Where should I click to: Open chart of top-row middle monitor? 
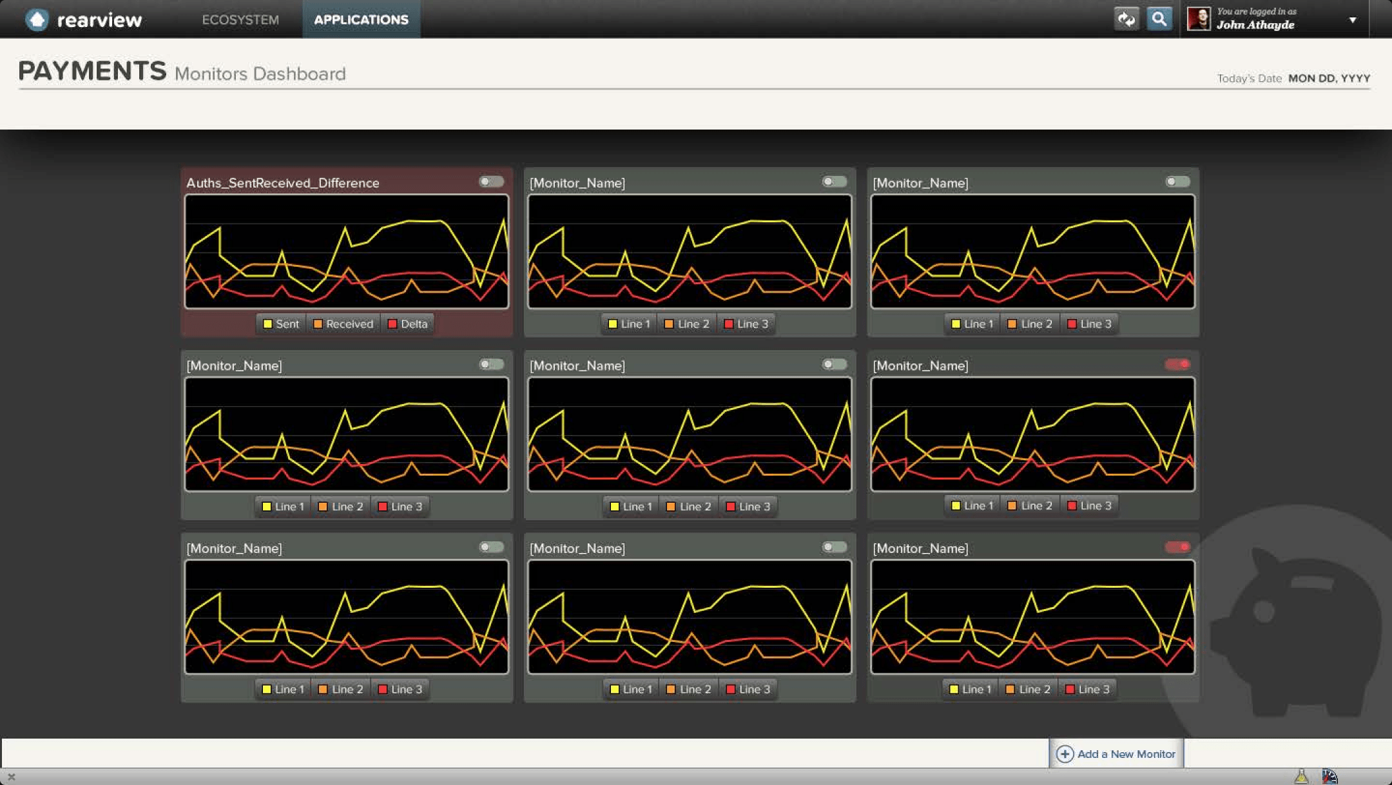pyautogui.click(x=690, y=251)
